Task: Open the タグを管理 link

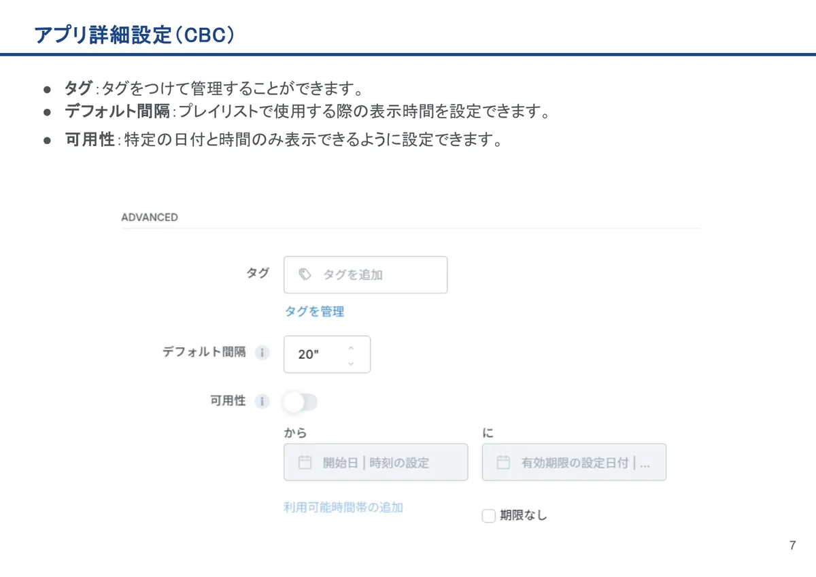Action: [314, 311]
